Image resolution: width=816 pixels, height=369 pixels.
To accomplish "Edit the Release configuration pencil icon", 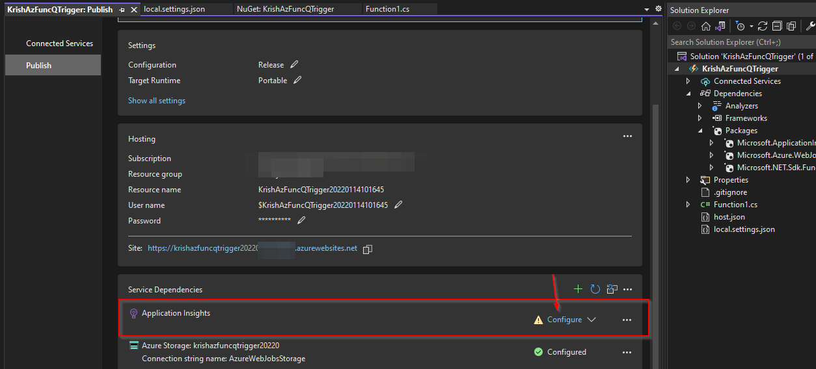I will coord(294,64).
